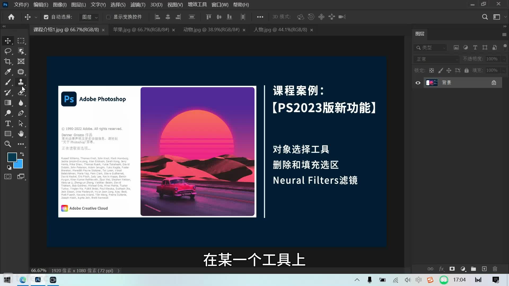This screenshot has height=286, width=509.
Task: Open Move tool preset picker arrow
Action: tap(36, 17)
